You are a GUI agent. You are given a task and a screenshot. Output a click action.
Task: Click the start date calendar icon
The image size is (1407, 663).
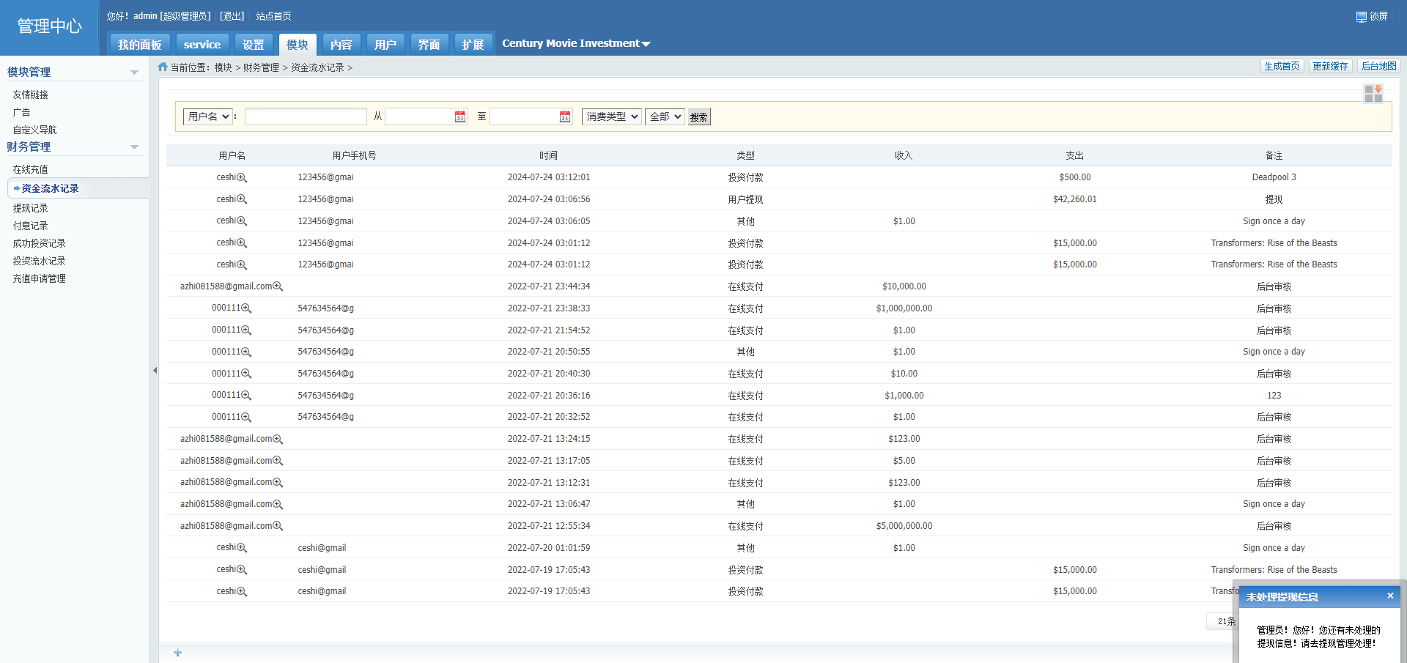pyautogui.click(x=460, y=117)
